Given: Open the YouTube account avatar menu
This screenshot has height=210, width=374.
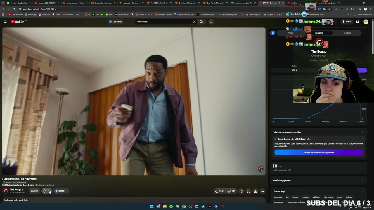Looking at the screenshot, I should (x=366, y=22).
